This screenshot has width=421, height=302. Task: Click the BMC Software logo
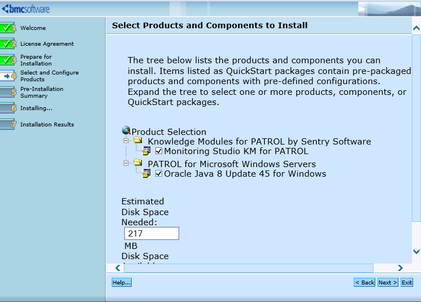[26, 9]
